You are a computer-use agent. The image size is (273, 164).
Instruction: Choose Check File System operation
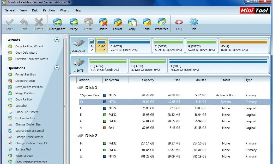tap(27, 112)
